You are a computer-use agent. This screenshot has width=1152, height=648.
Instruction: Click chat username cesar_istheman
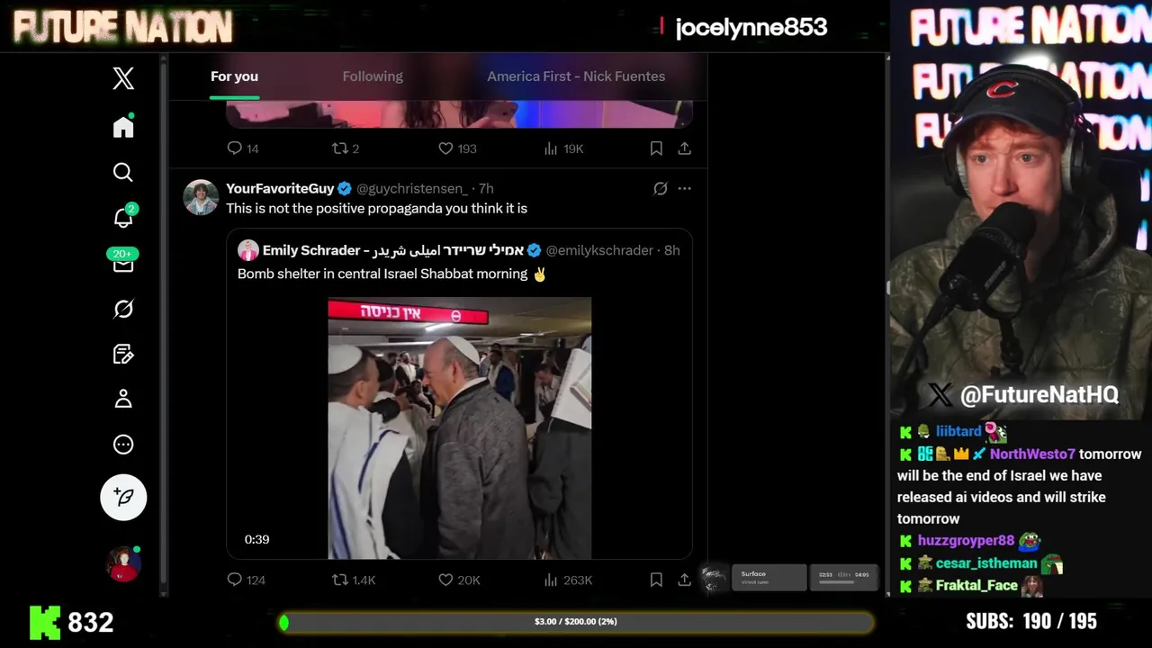tap(986, 563)
